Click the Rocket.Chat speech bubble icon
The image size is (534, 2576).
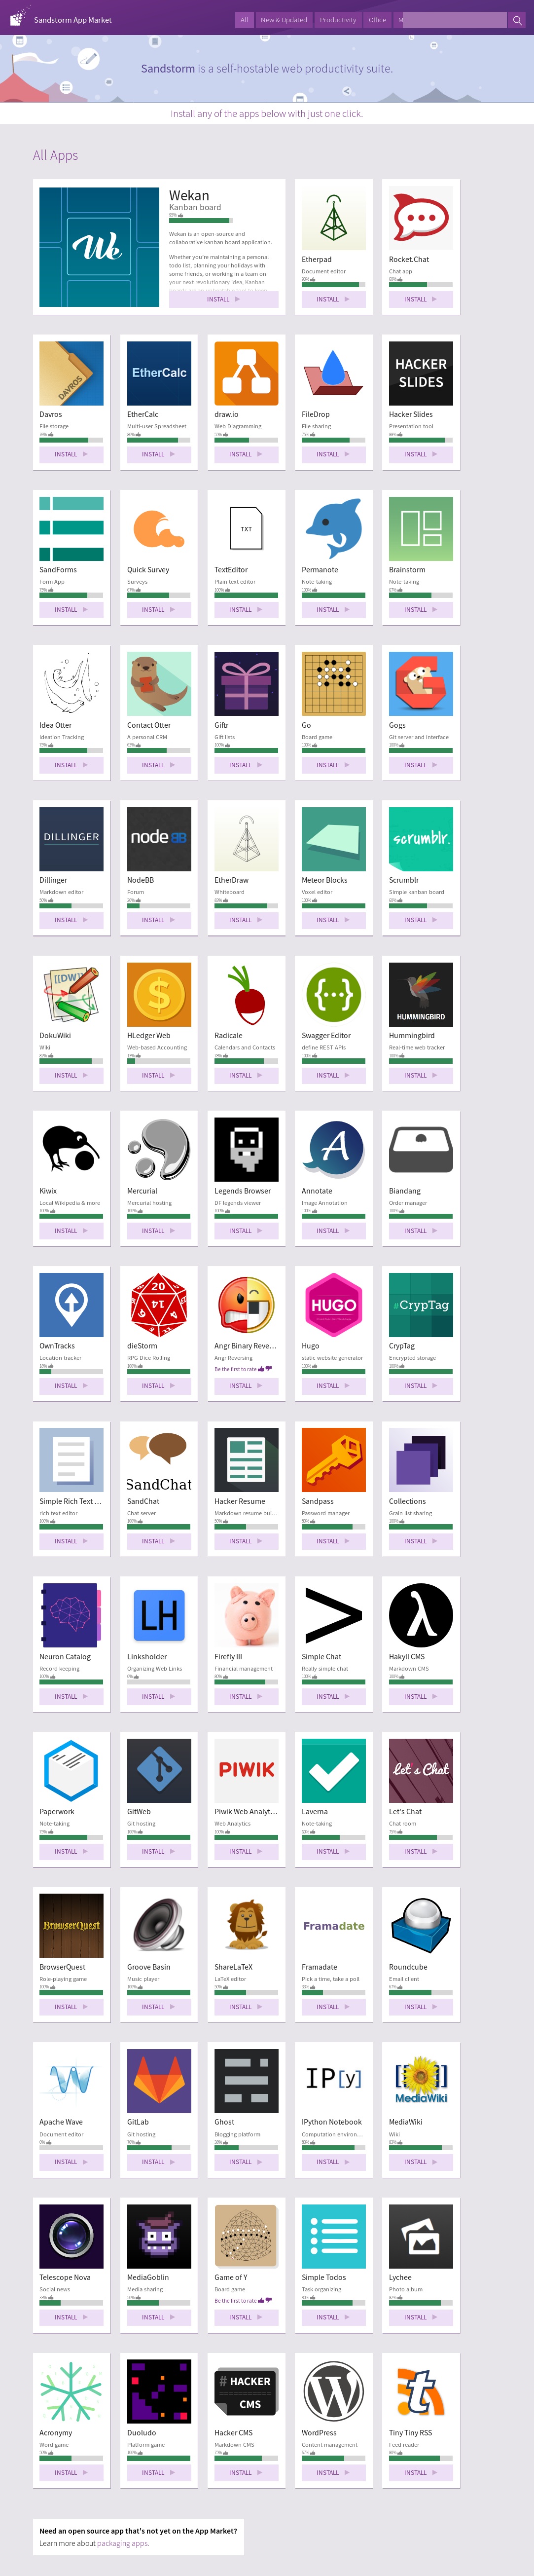click(420, 219)
